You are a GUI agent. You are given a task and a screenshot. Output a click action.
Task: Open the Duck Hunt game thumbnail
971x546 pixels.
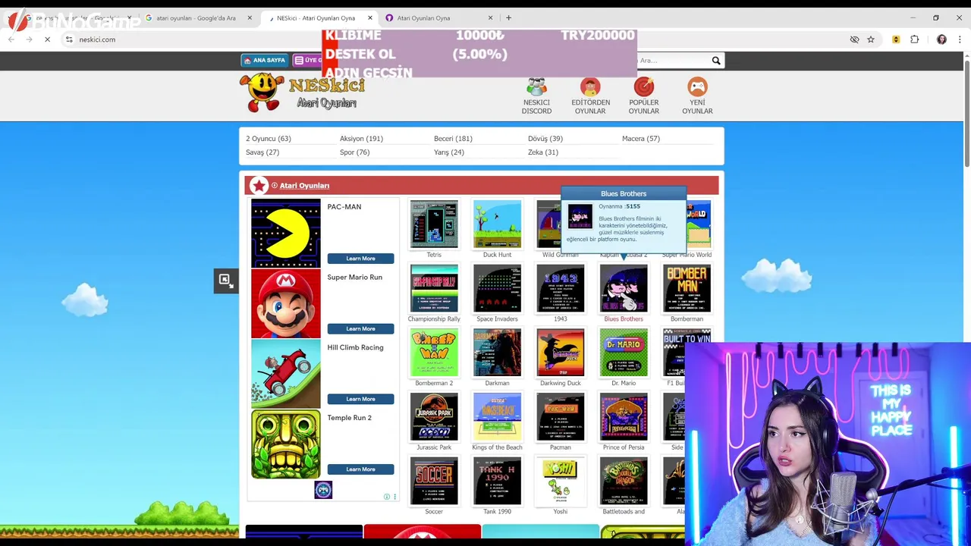click(497, 224)
